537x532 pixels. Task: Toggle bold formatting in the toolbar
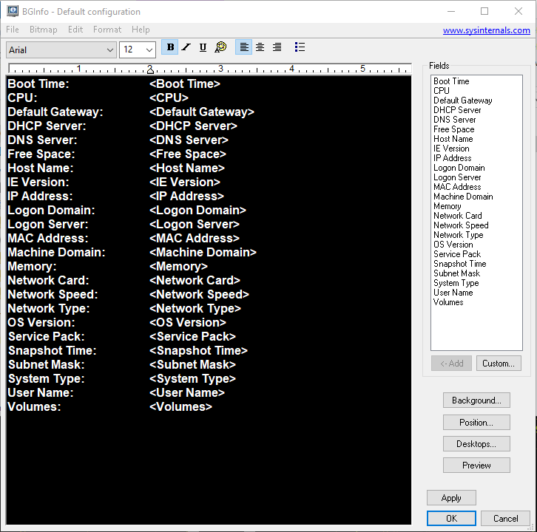(170, 47)
